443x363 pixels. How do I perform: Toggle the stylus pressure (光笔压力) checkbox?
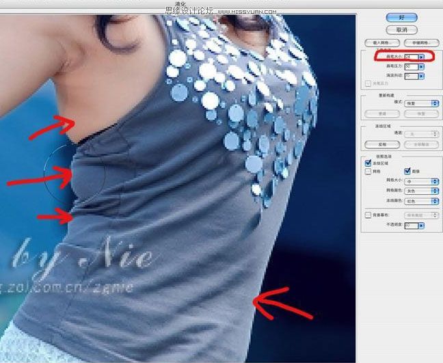click(x=368, y=83)
